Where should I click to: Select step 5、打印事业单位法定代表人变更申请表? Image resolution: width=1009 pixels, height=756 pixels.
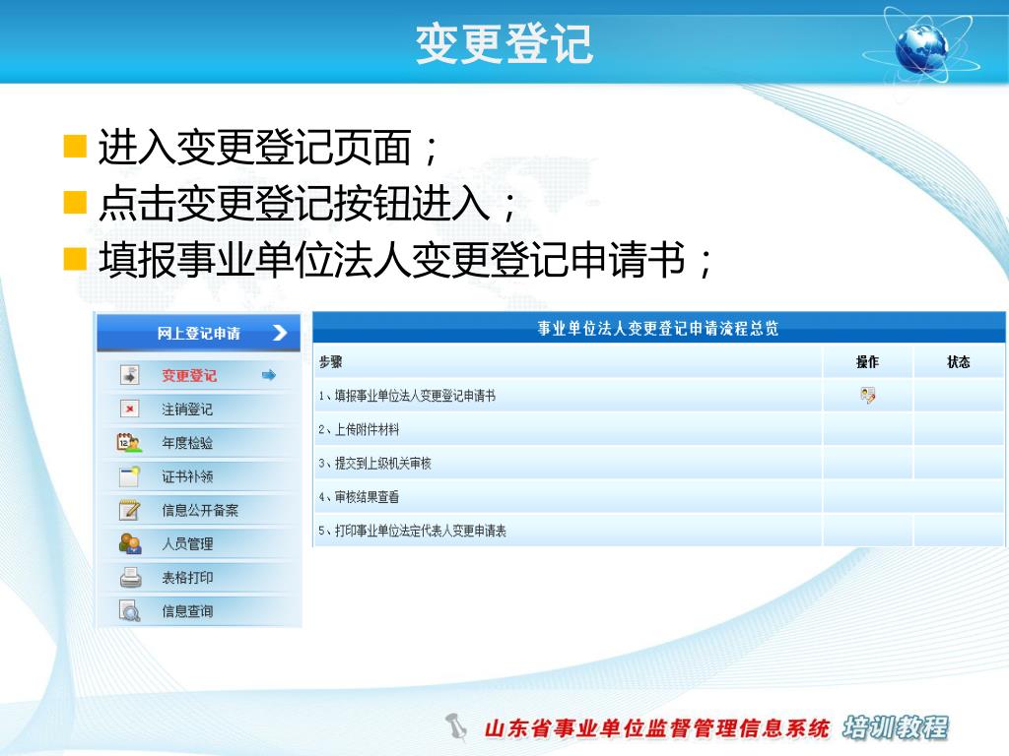pyautogui.click(x=413, y=531)
